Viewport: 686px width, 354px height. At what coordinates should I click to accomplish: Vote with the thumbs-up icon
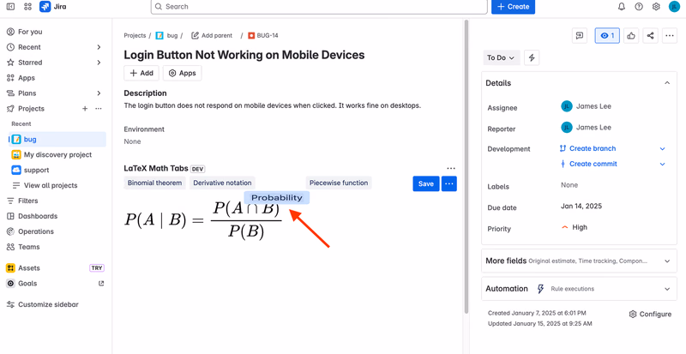pyautogui.click(x=631, y=36)
